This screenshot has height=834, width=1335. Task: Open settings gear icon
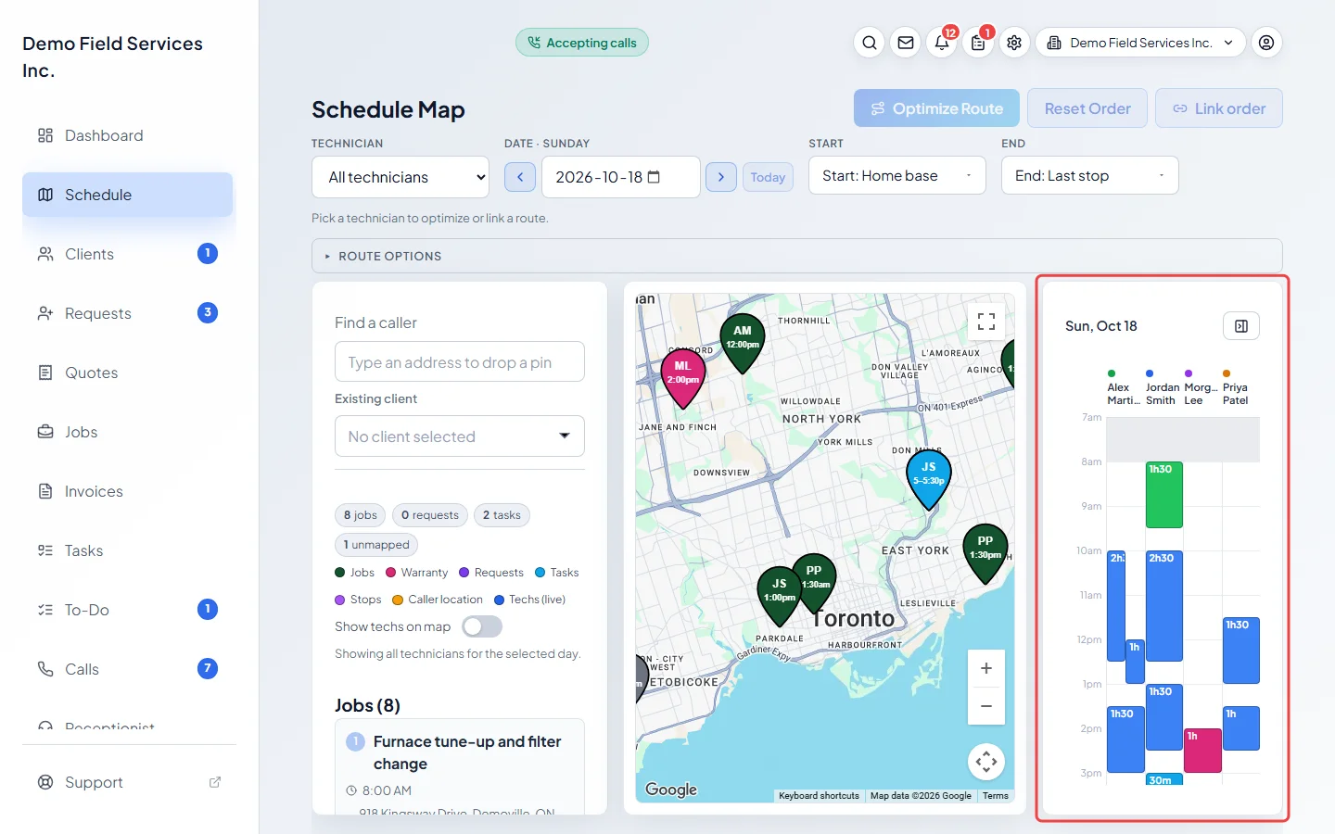1014,43
